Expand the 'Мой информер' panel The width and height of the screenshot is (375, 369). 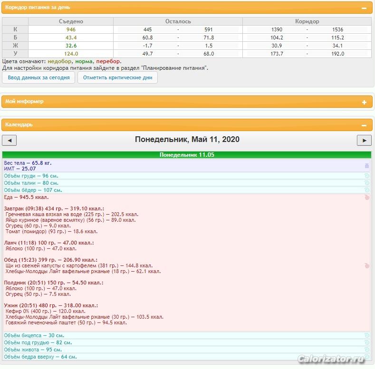(x=364, y=102)
